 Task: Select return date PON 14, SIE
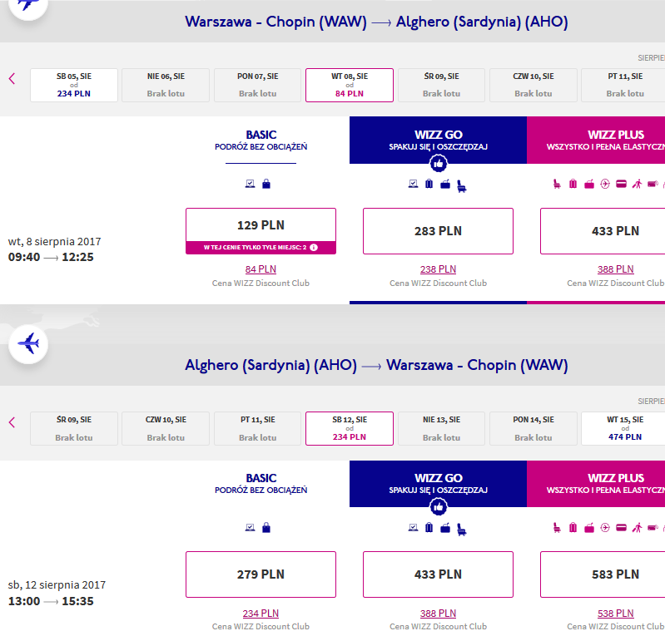point(533,429)
